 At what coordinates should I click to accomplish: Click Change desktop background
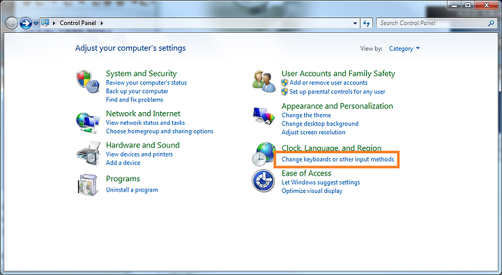(320, 124)
